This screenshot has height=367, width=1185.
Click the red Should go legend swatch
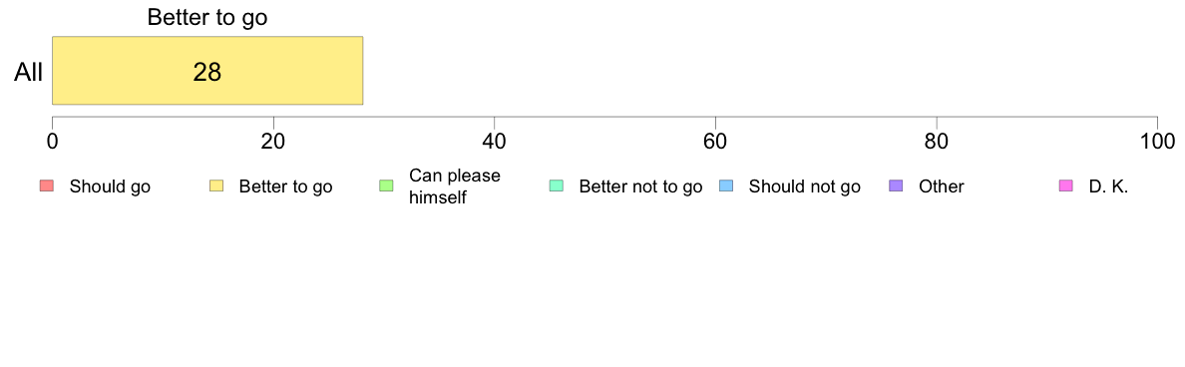(46, 186)
